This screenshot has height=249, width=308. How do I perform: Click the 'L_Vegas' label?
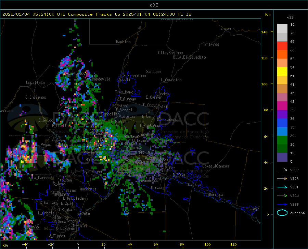click(x=44, y=145)
